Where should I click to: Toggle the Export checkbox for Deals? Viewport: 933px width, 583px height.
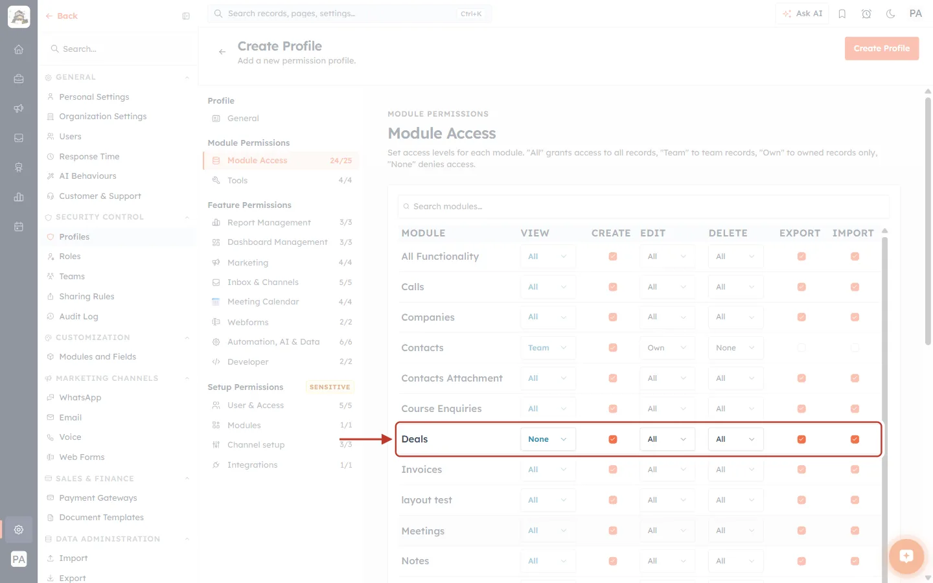pos(801,439)
